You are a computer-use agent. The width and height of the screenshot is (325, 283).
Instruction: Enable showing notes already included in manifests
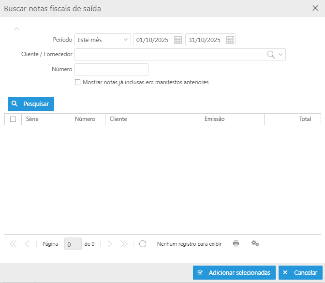78,83
